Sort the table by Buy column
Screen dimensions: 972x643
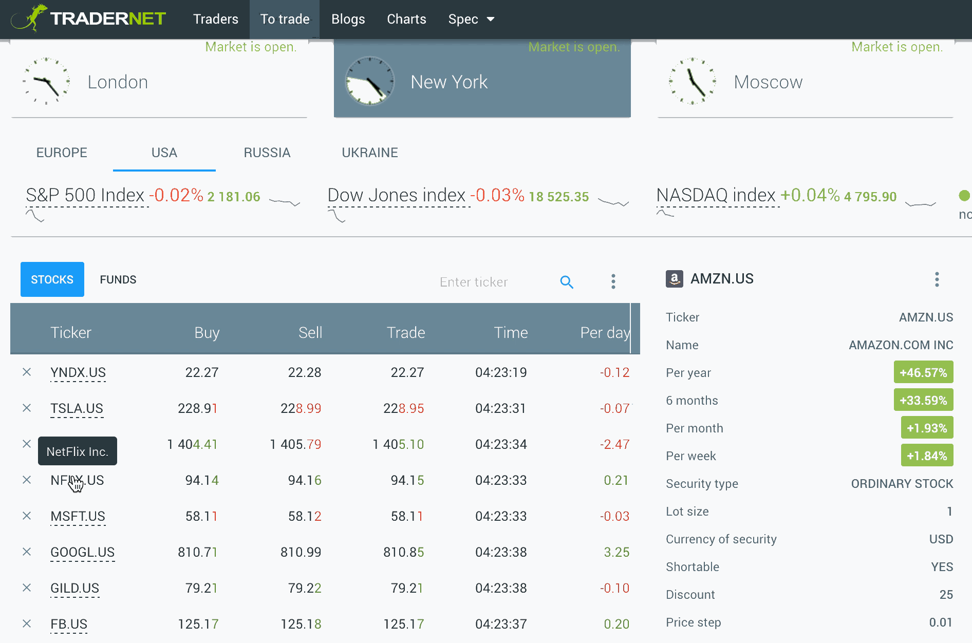tap(207, 333)
